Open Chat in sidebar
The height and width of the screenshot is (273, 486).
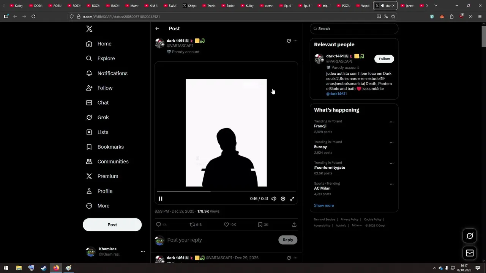point(97,103)
